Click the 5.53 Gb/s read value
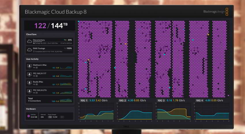Image resolution: width=245 pixels, height=134 pixels. 92,100
